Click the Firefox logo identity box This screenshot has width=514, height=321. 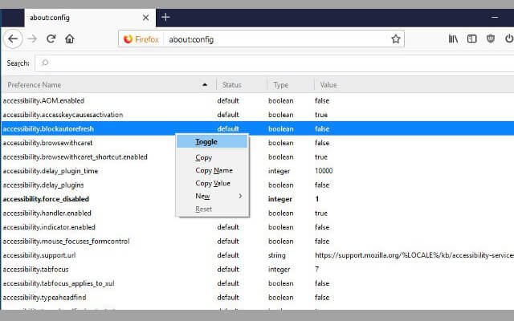[x=141, y=39]
